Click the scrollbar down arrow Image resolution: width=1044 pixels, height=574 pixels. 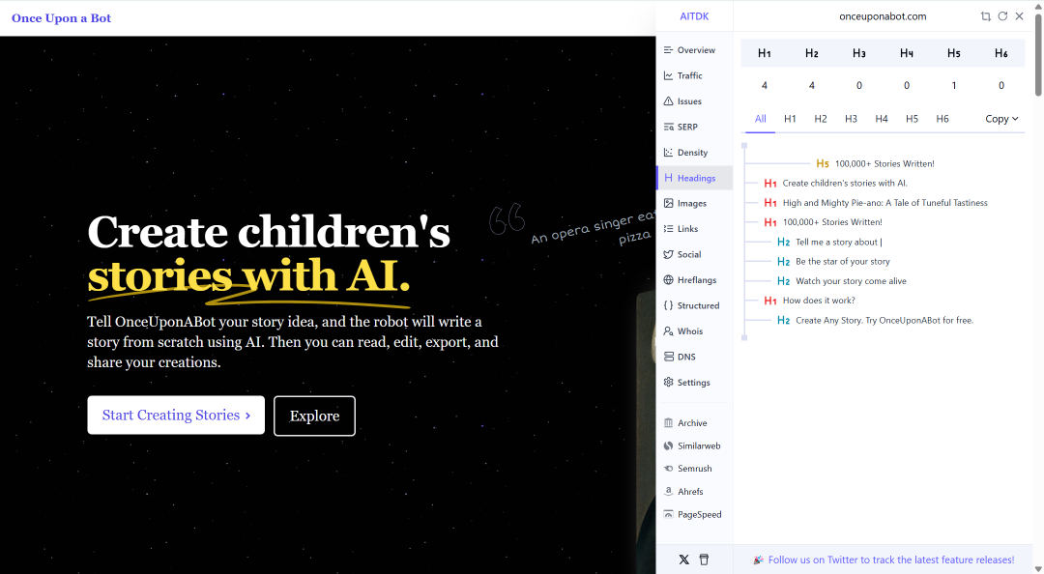(x=1038, y=568)
